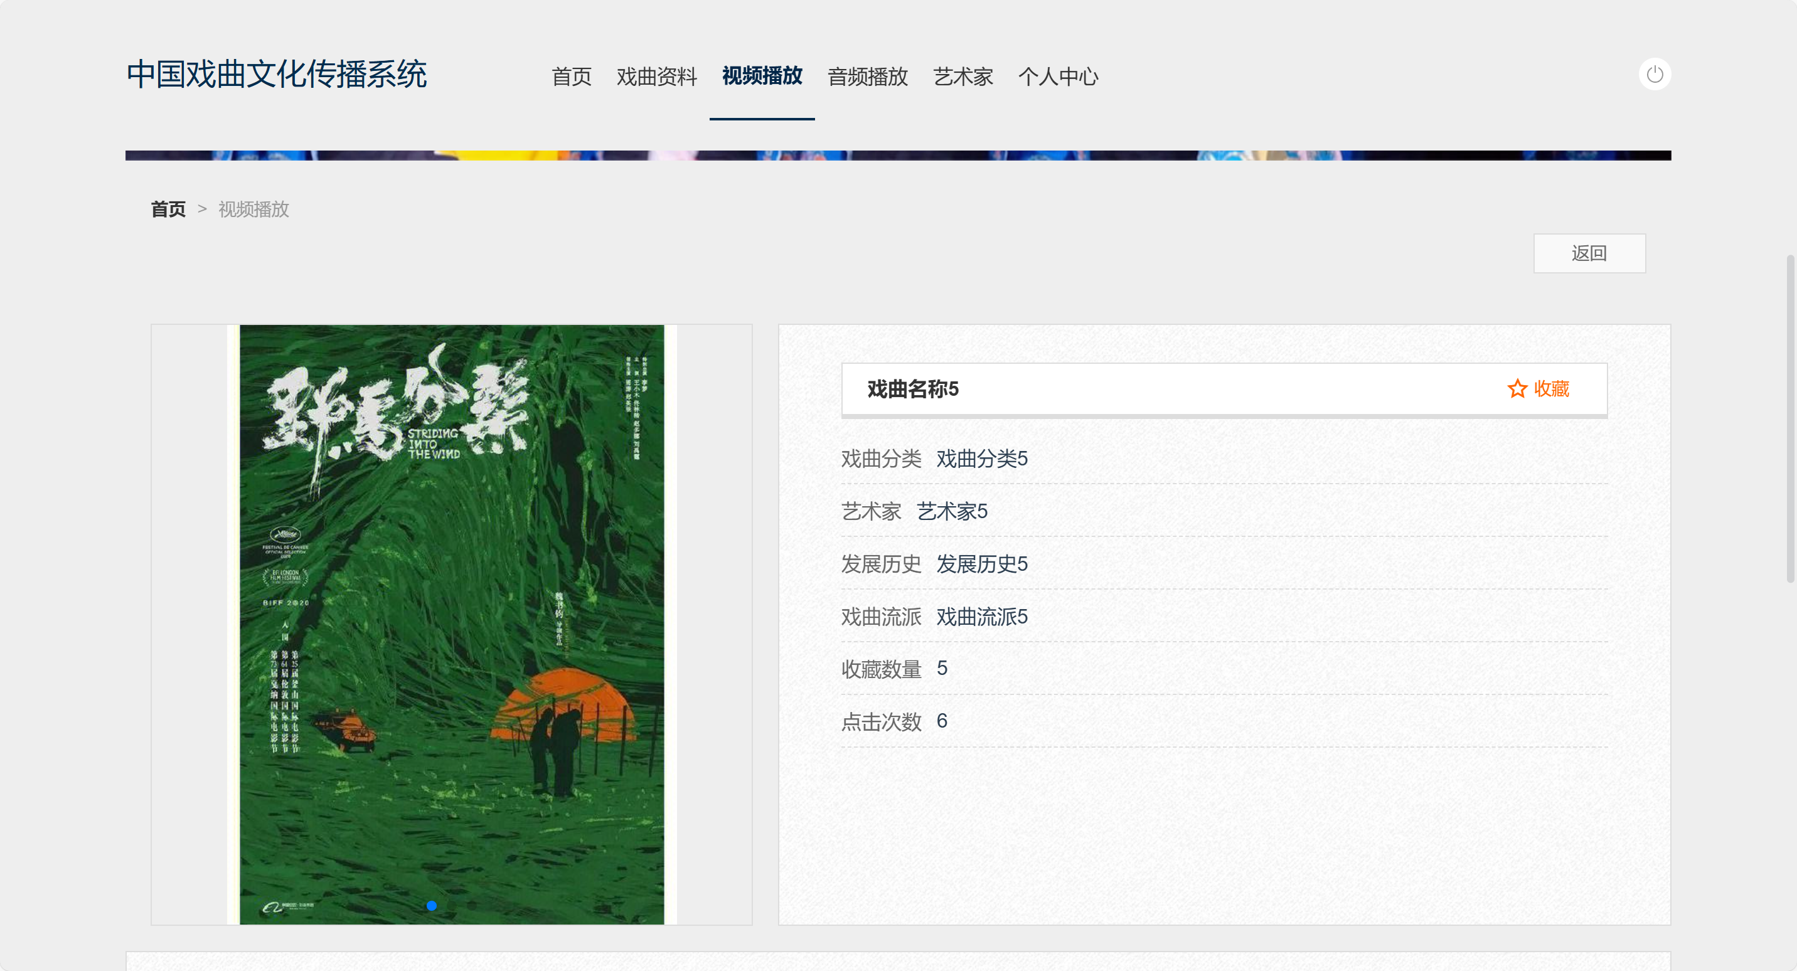The width and height of the screenshot is (1797, 971).
Task: Click the 视频播放 breadcrumb item
Action: click(253, 210)
